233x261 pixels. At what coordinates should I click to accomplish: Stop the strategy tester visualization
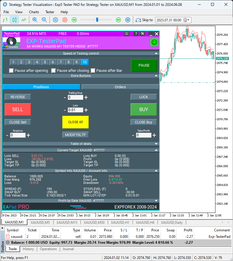click(x=65, y=20)
